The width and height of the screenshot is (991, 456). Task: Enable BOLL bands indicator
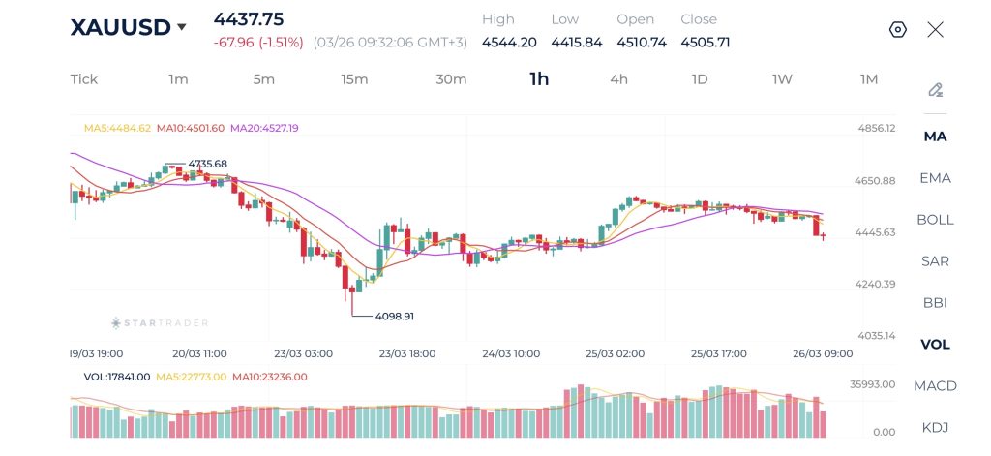935,220
